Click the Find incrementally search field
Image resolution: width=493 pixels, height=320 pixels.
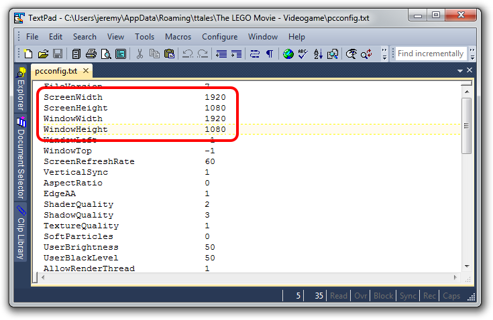click(431, 54)
